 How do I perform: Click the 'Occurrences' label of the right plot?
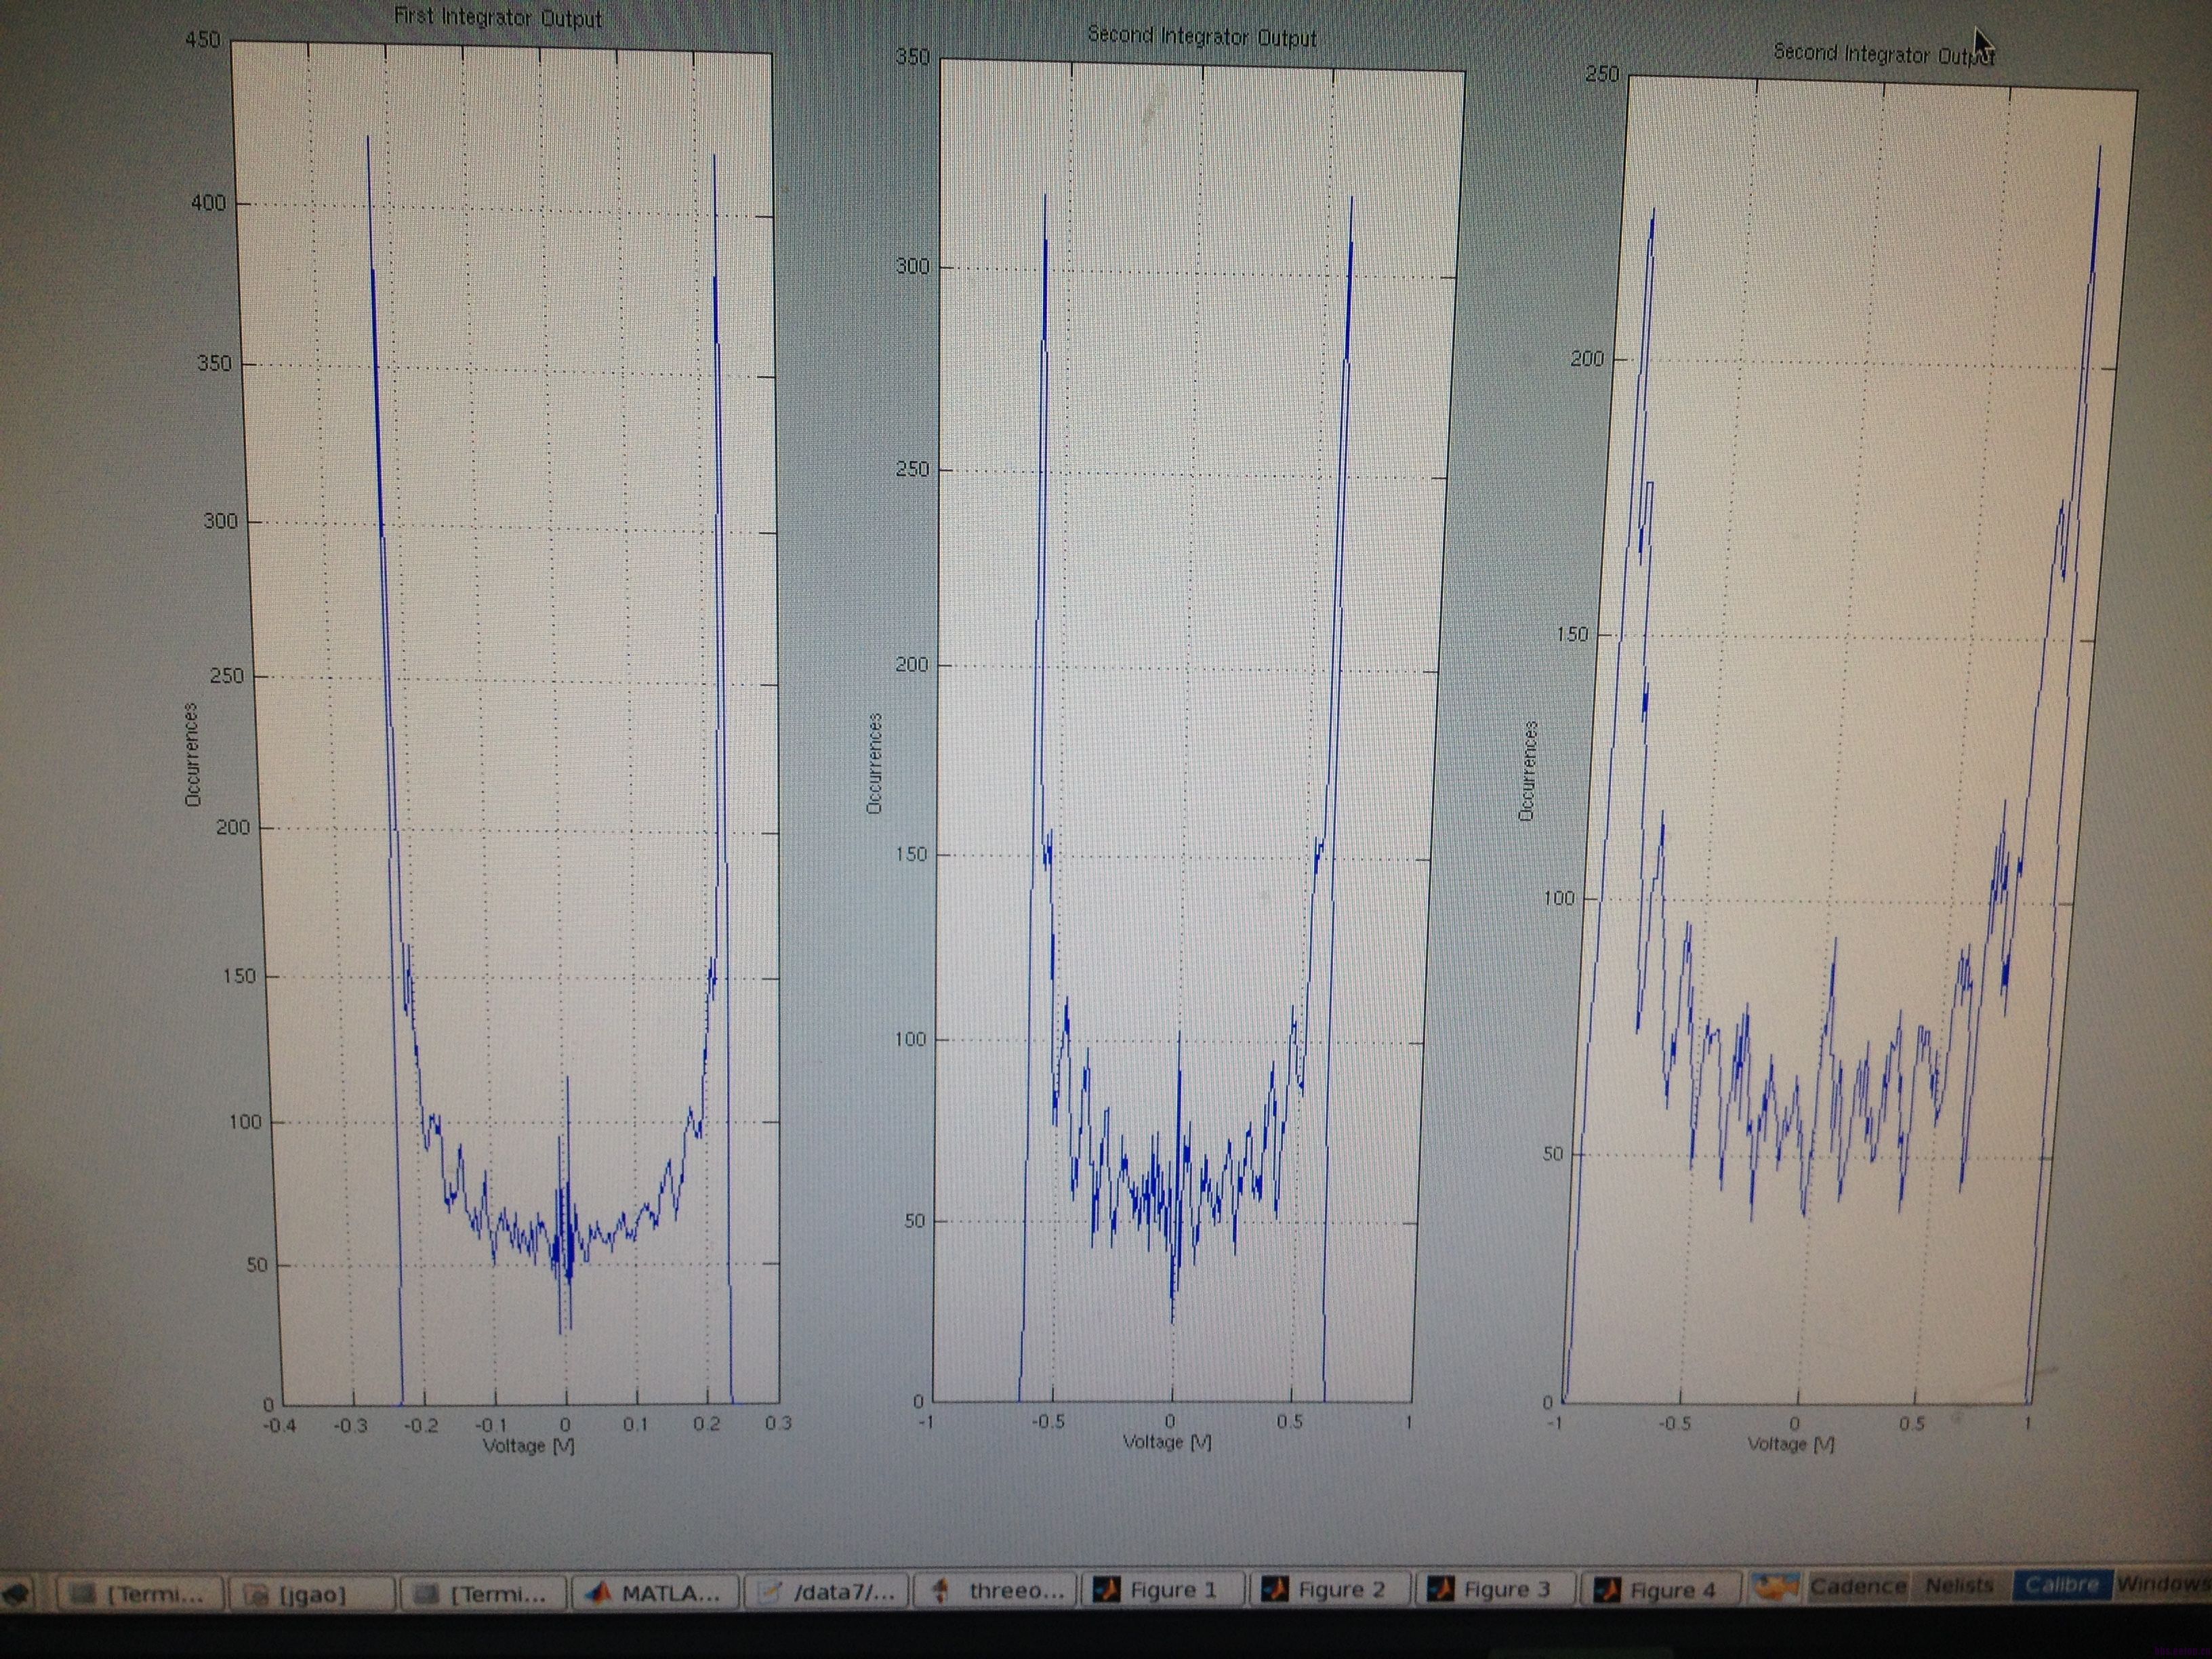1527,771
